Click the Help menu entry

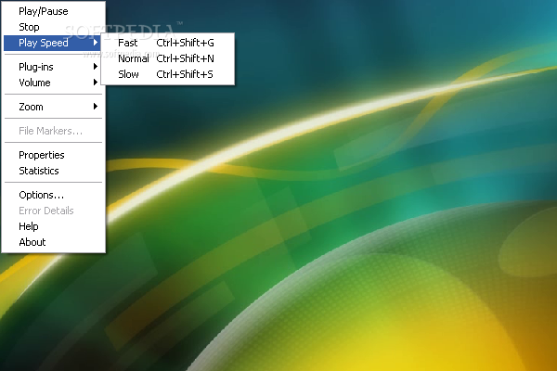click(x=53, y=226)
